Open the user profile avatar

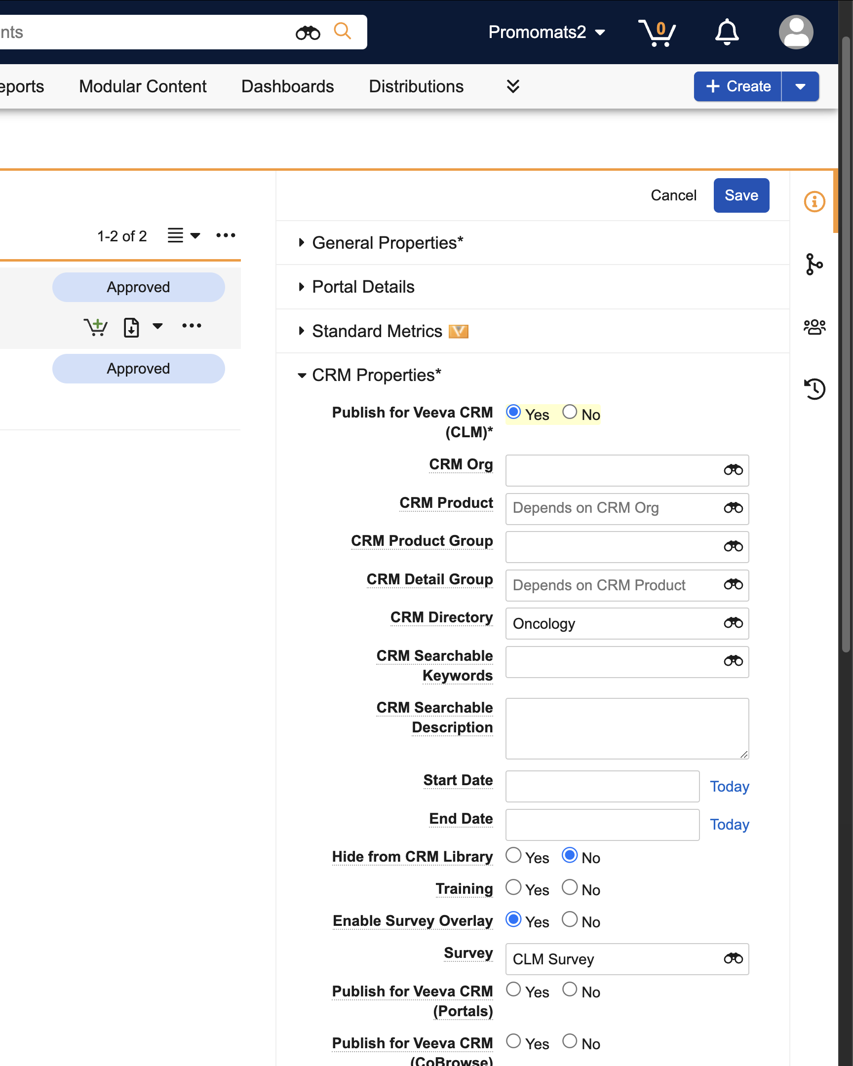(x=795, y=33)
